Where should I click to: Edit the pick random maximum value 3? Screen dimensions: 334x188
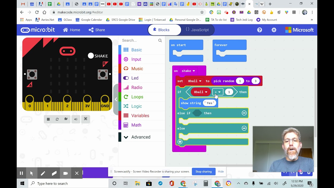(255, 81)
